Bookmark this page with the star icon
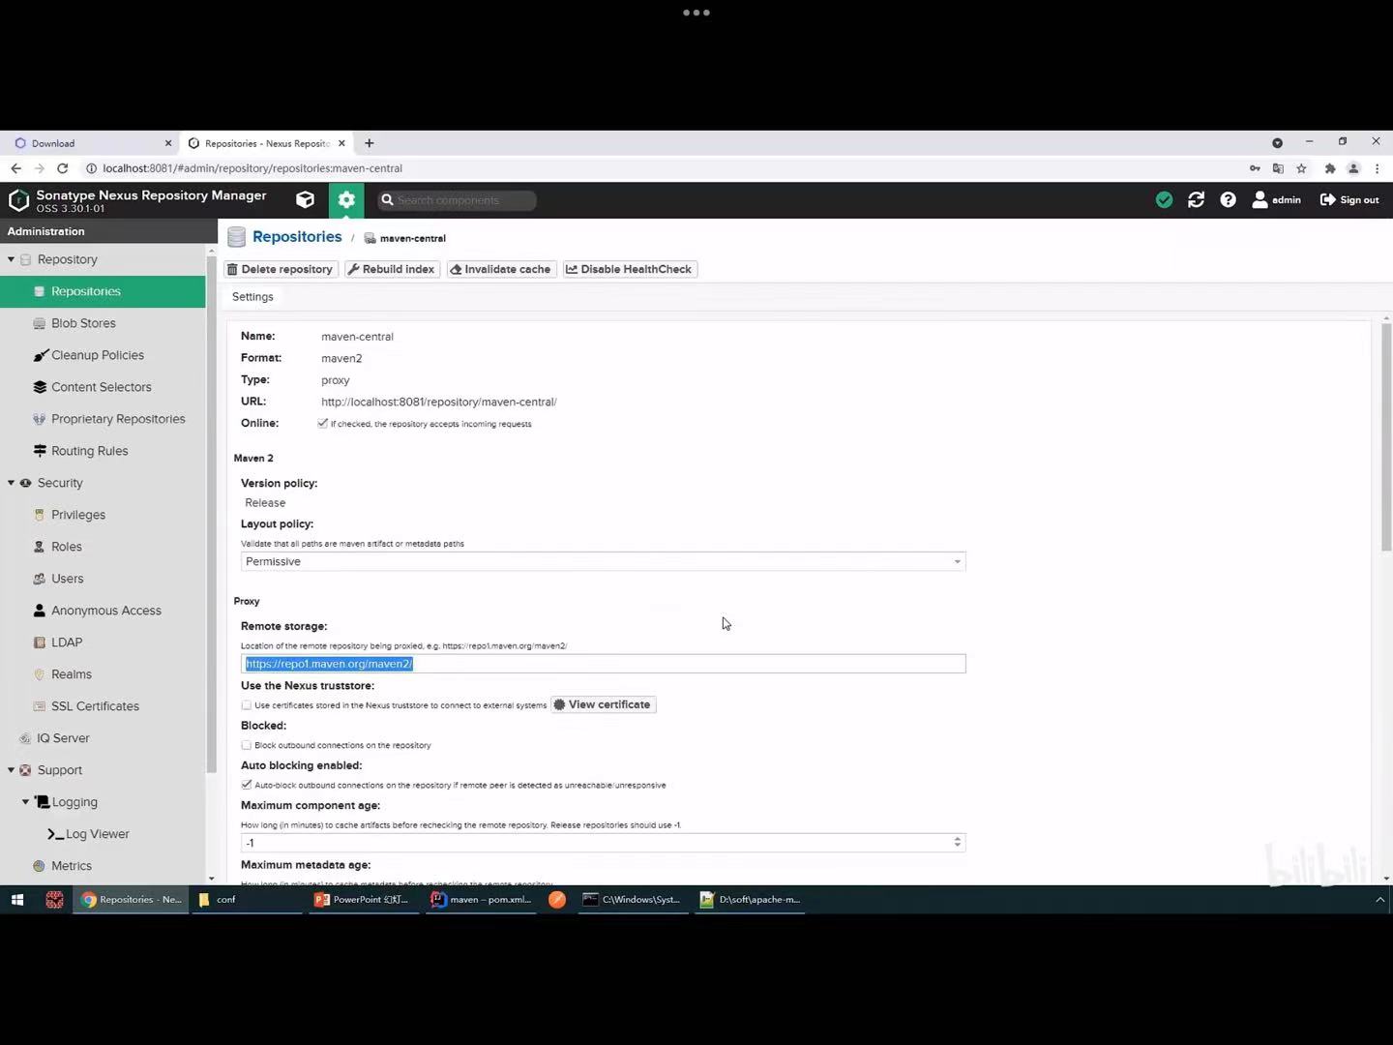Screen dimensions: 1393x1045 pyautogui.click(x=1302, y=168)
